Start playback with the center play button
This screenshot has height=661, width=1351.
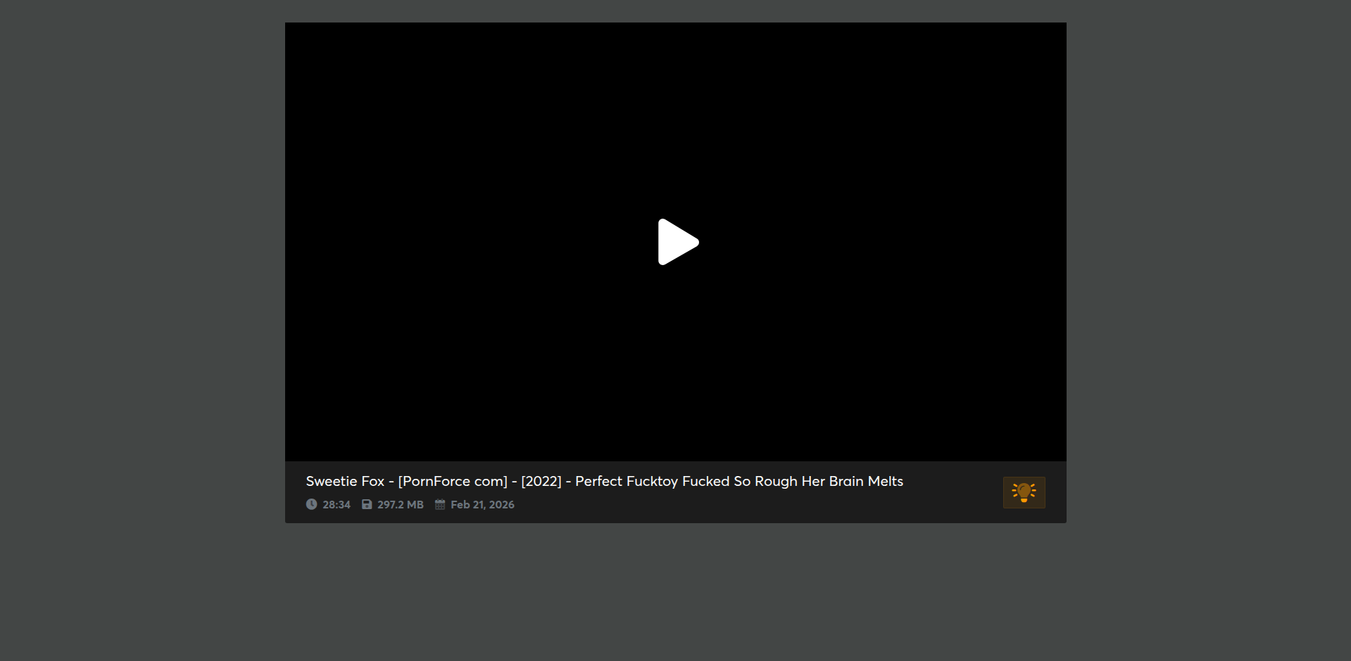coord(678,242)
